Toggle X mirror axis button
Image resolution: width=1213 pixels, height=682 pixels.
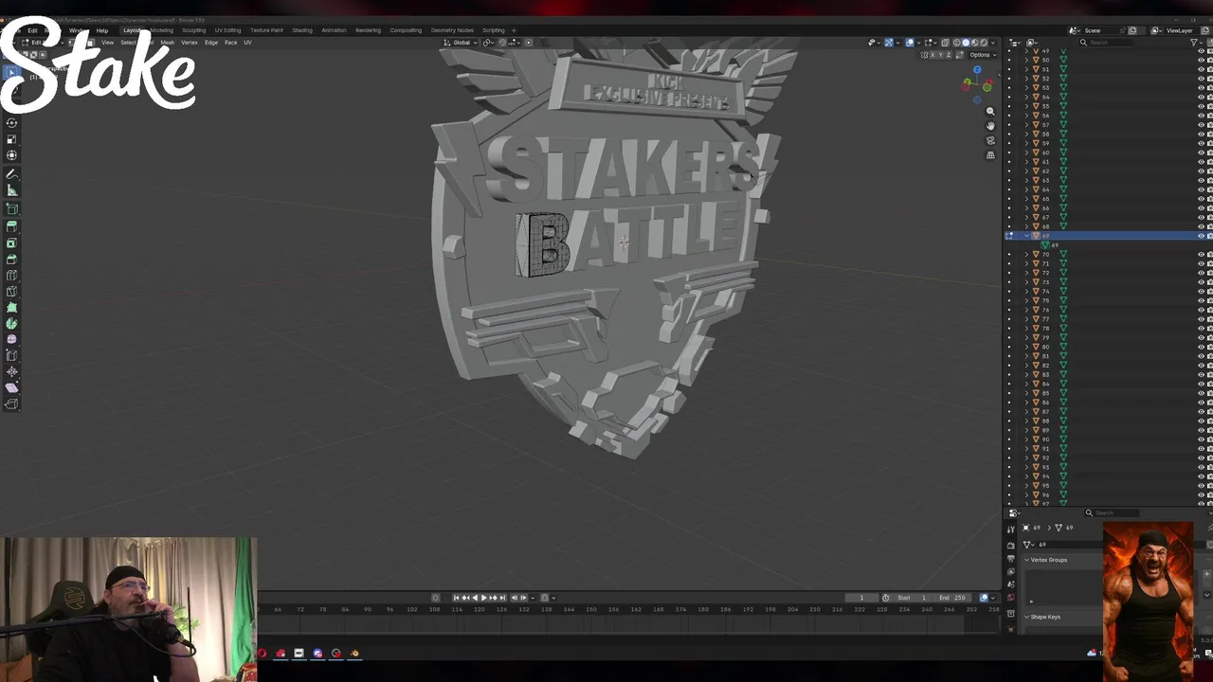[932, 55]
